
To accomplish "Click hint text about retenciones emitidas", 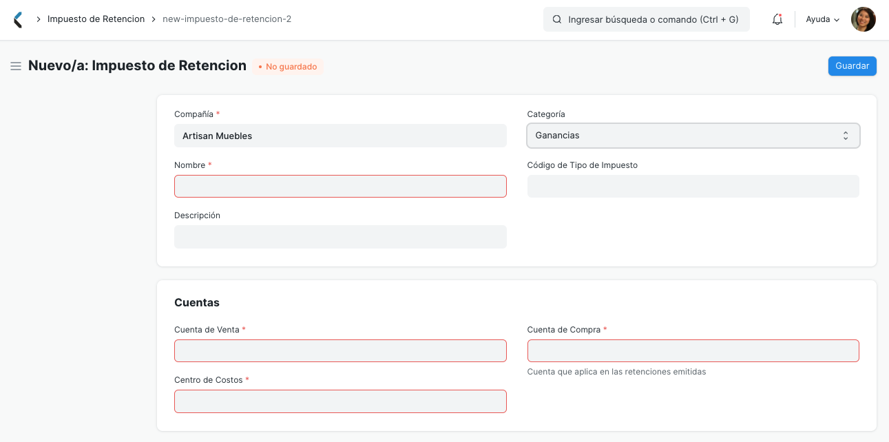I will click(x=617, y=372).
